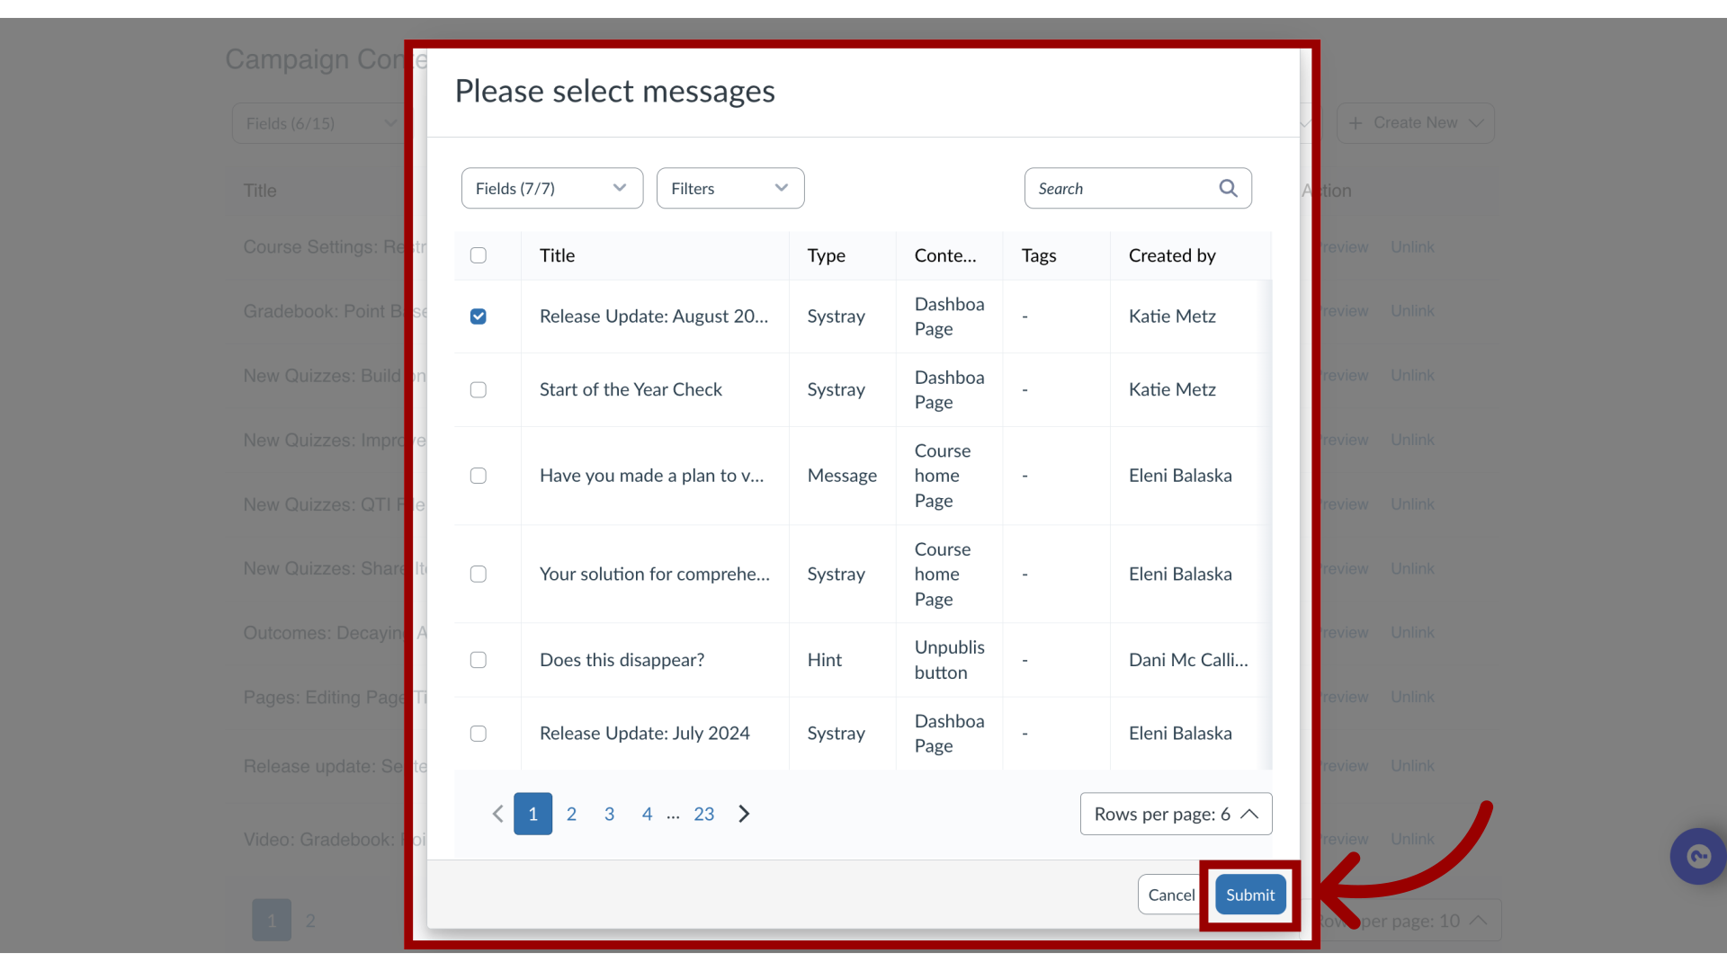Check the Release Update August checkbox

point(478,316)
